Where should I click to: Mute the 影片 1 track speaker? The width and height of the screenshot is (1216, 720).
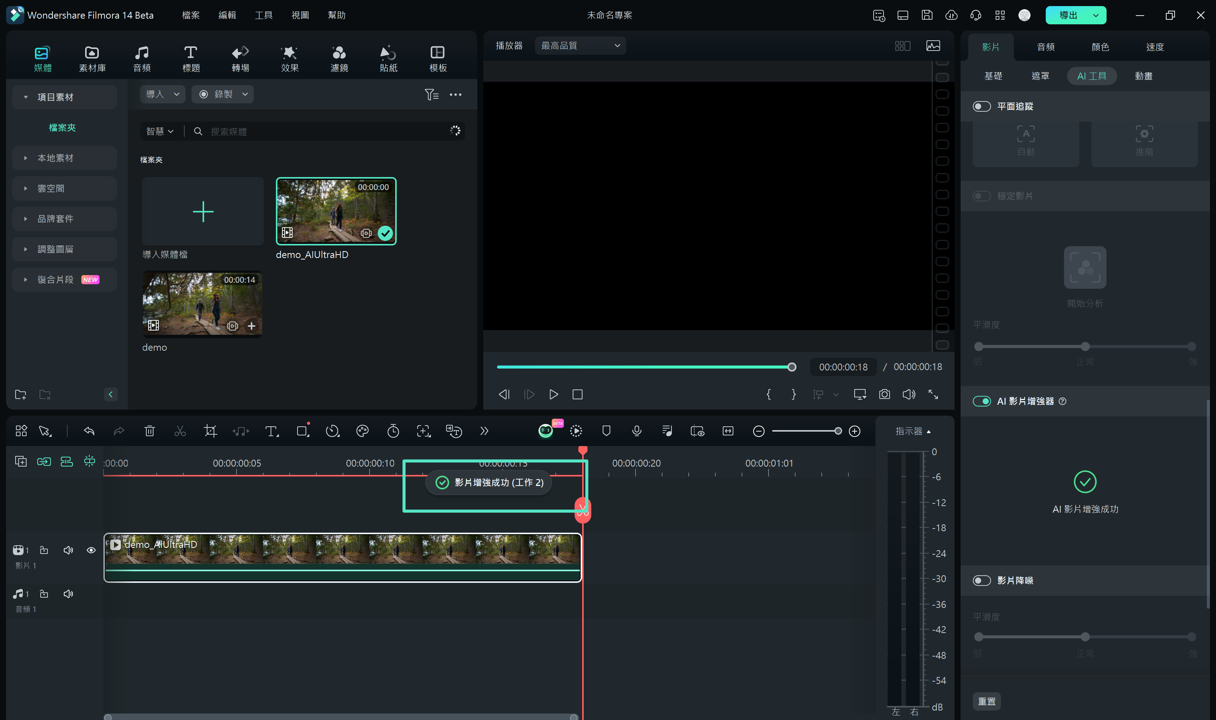(x=68, y=550)
